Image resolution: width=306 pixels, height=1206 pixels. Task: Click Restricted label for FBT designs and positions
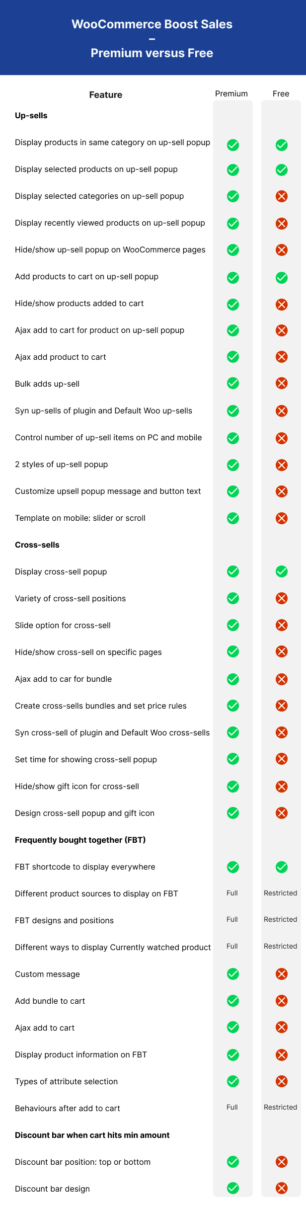pos(280,920)
